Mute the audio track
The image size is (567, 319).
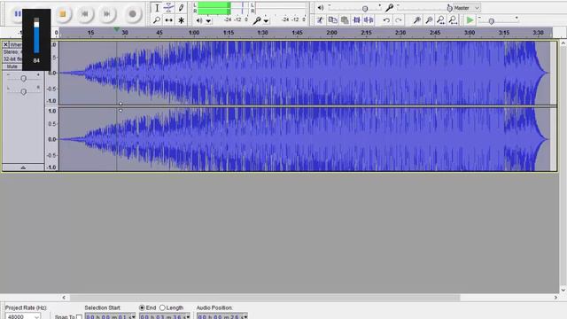pyautogui.click(x=12, y=66)
